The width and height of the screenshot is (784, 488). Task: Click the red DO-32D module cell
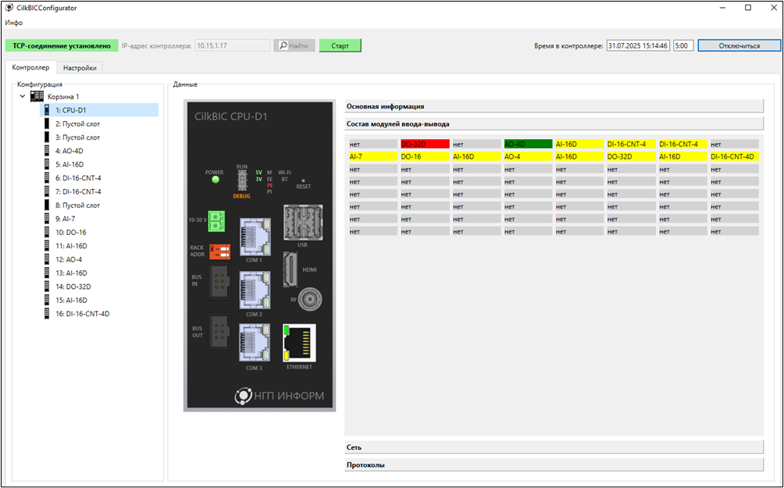pyautogui.click(x=425, y=144)
